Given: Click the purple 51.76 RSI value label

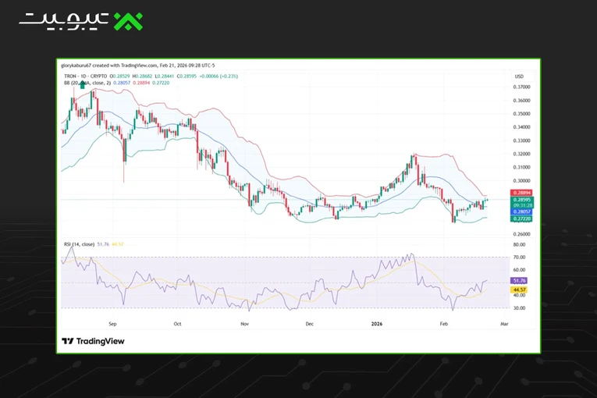Looking at the screenshot, I should click(x=518, y=281).
